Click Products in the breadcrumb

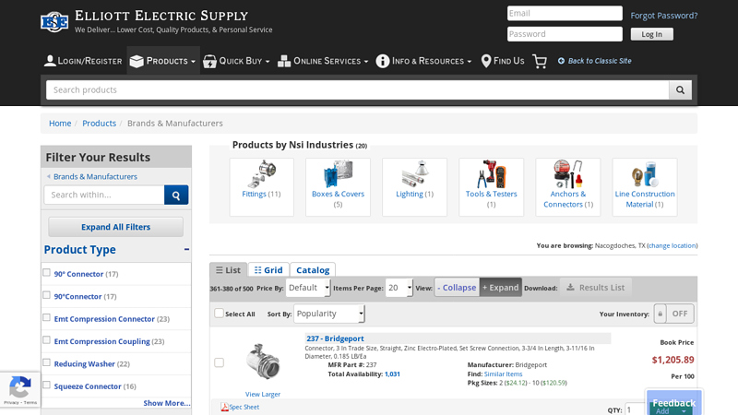click(x=99, y=124)
